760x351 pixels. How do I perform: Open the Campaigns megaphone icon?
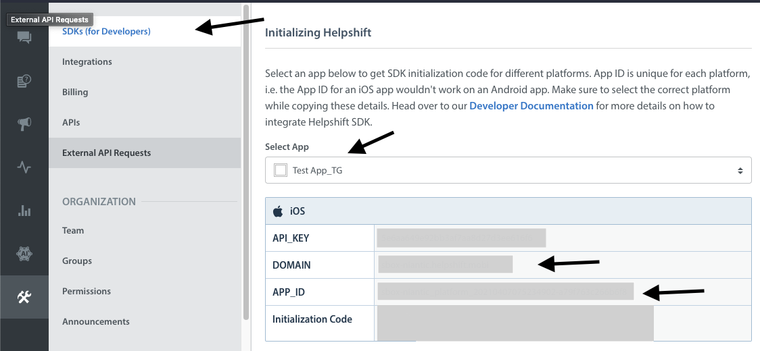(x=24, y=124)
